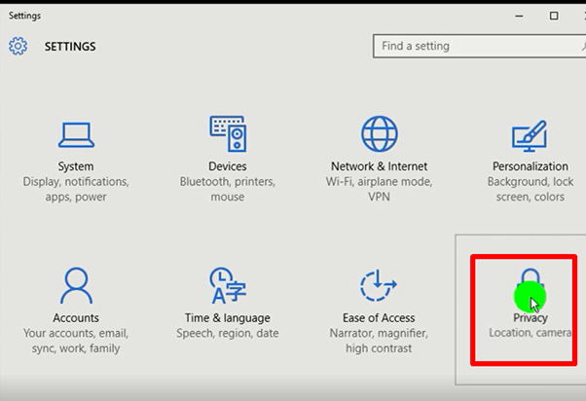The height and width of the screenshot is (401, 586).
Task: Click the Time & language label
Action: point(228,318)
